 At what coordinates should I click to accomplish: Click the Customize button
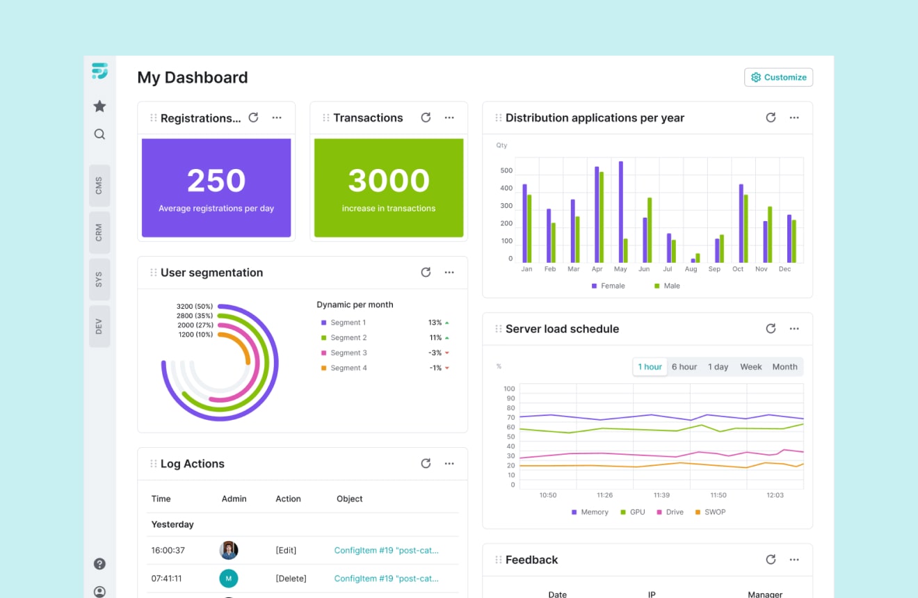pyautogui.click(x=778, y=77)
